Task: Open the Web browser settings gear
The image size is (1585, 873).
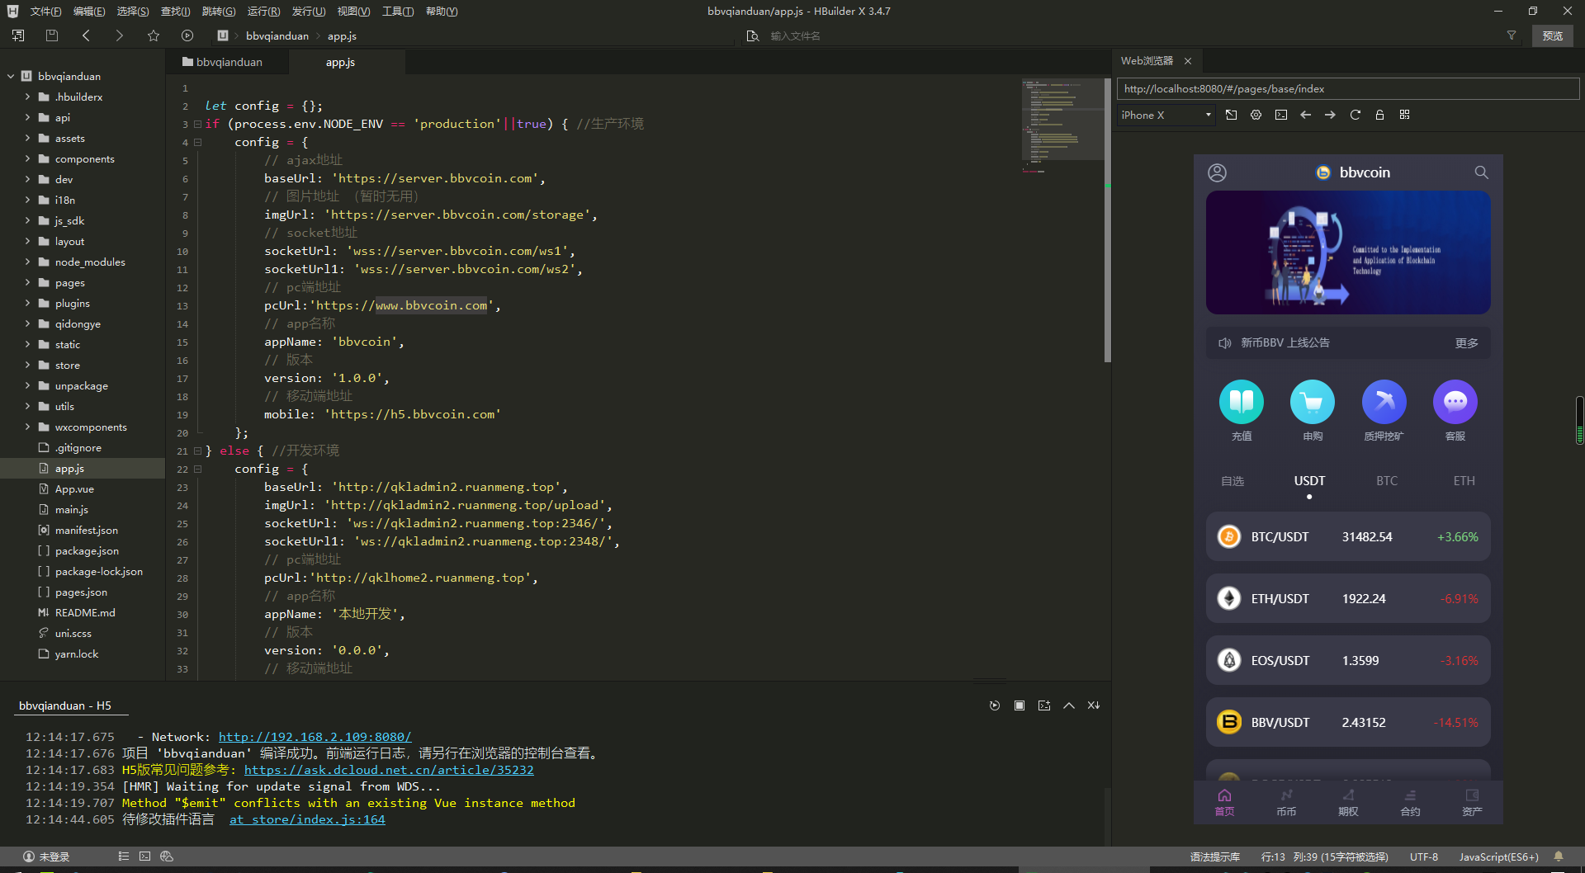Action: (1256, 115)
